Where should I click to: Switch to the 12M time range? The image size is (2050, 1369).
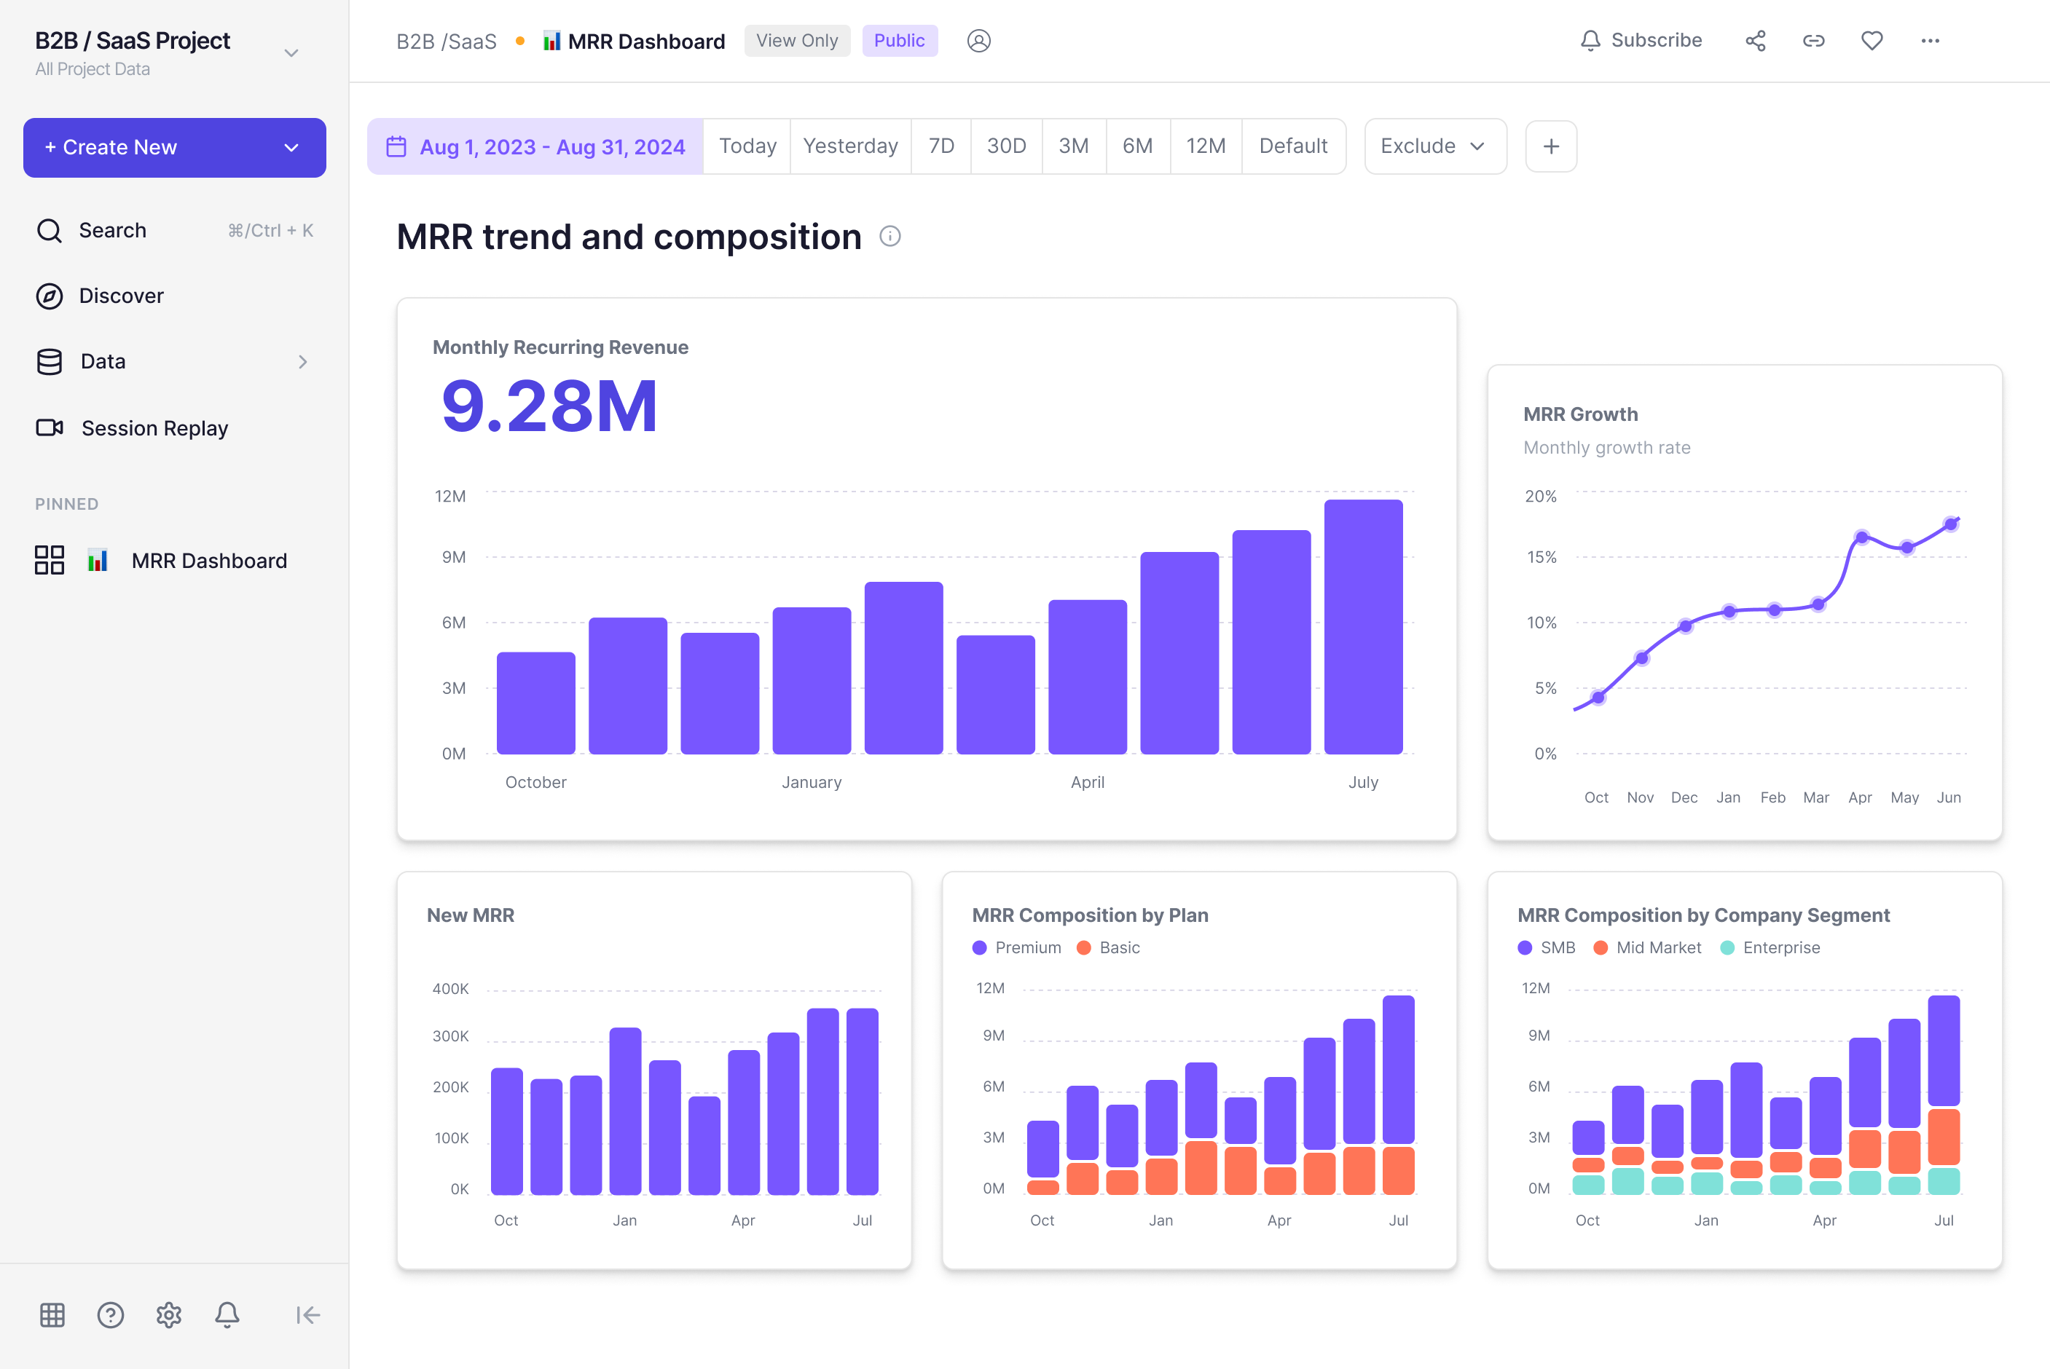click(x=1206, y=146)
